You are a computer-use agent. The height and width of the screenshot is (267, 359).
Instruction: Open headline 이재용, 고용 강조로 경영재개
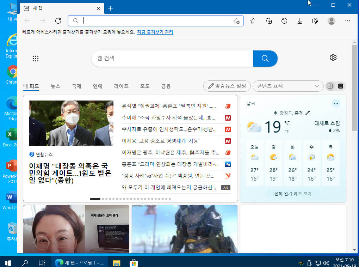(161, 141)
